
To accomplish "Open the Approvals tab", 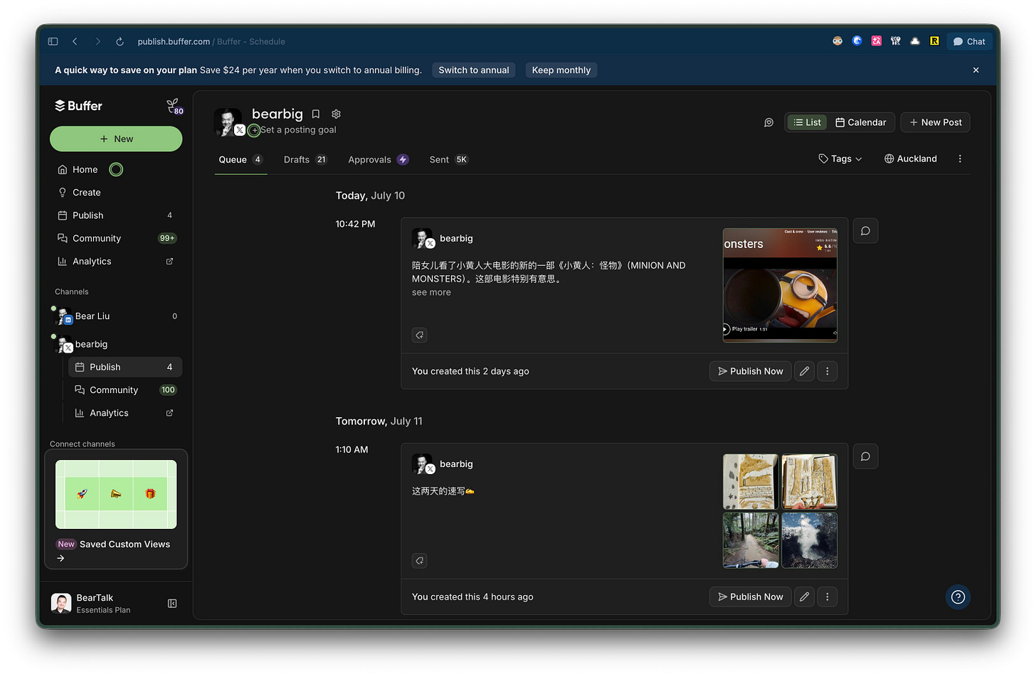I will coord(379,160).
